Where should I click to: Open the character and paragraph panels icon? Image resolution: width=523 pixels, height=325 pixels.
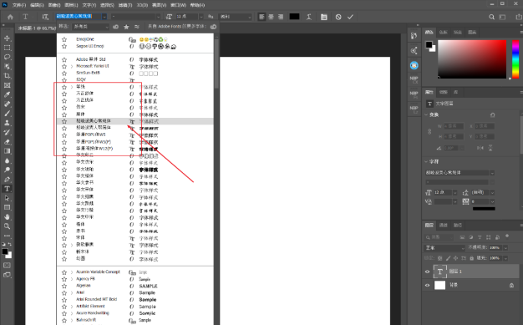click(324, 17)
